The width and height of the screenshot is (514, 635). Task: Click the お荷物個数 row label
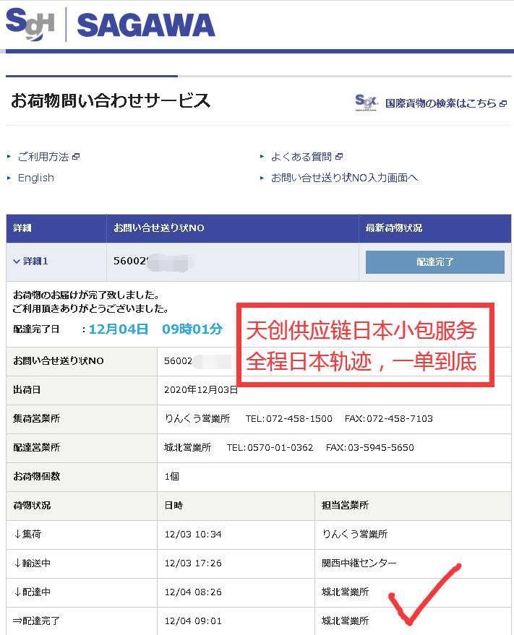click(x=36, y=477)
